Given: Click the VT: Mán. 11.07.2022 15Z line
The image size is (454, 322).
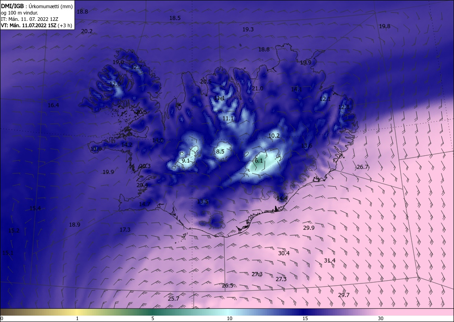Looking at the screenshot, I should [36, 25].
